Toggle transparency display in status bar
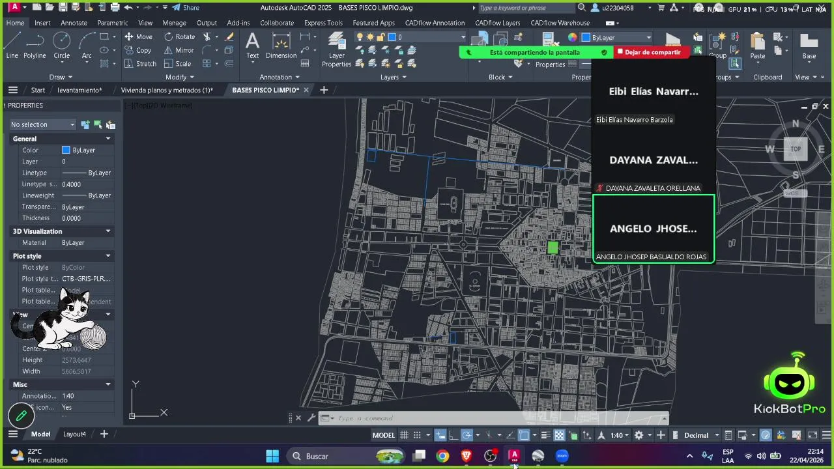The image size is (834, 469). [x=559, y=435]
